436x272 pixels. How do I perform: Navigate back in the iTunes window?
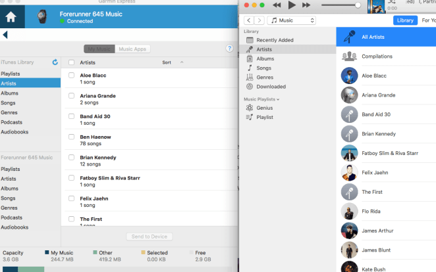point(249,20)
